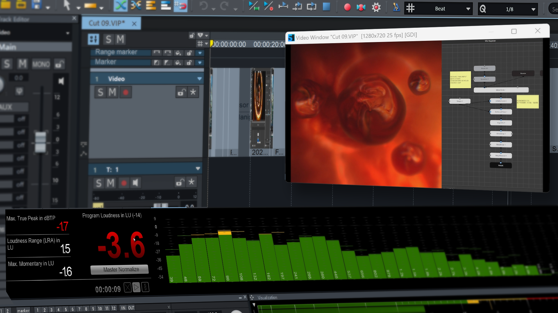Mute the T: 1 audio track

click(110, 183)
